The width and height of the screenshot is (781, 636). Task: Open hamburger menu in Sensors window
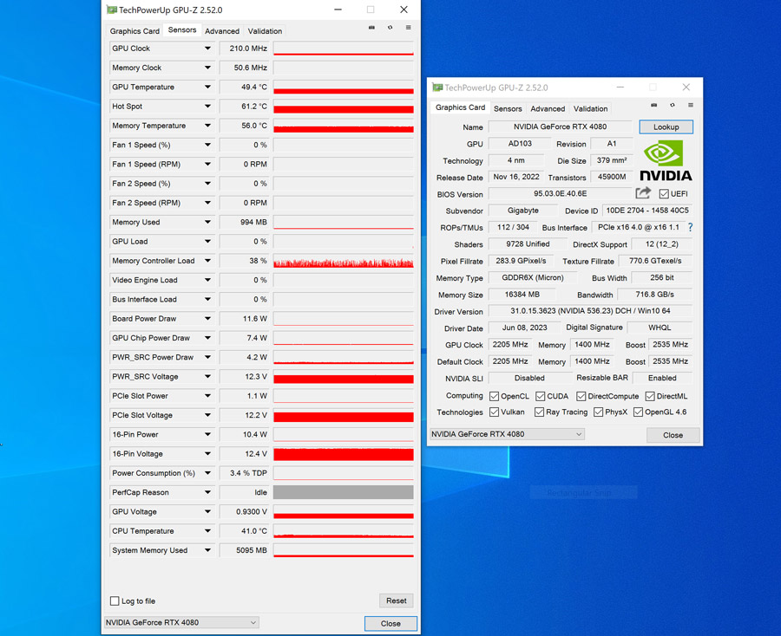pos(409,28)
